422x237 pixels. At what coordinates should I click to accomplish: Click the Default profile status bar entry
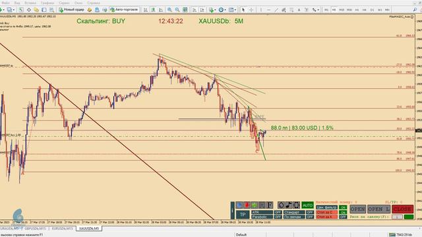coord(241,234)
